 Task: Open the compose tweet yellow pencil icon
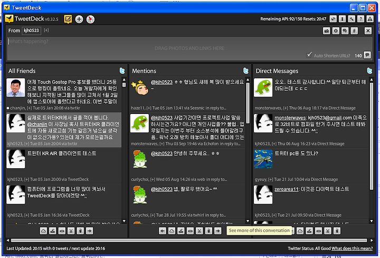(68, 19)
